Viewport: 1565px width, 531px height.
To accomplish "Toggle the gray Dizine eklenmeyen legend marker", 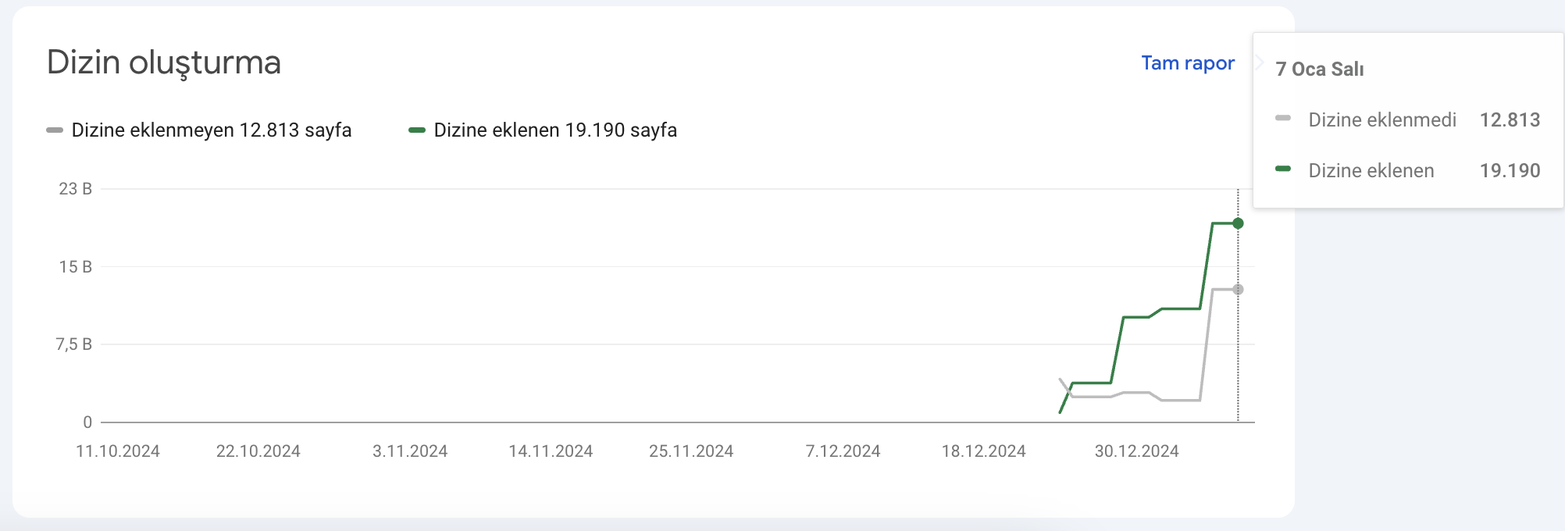I will (x=55, y=130).
